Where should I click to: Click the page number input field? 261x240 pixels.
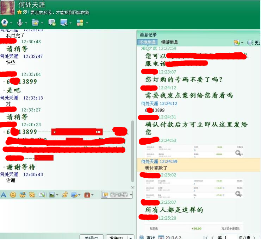pyautogui.click(x=230, y=238)
